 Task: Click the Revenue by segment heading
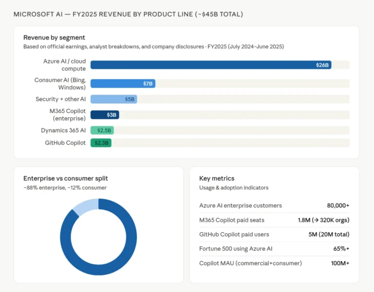tap(54, 37)
